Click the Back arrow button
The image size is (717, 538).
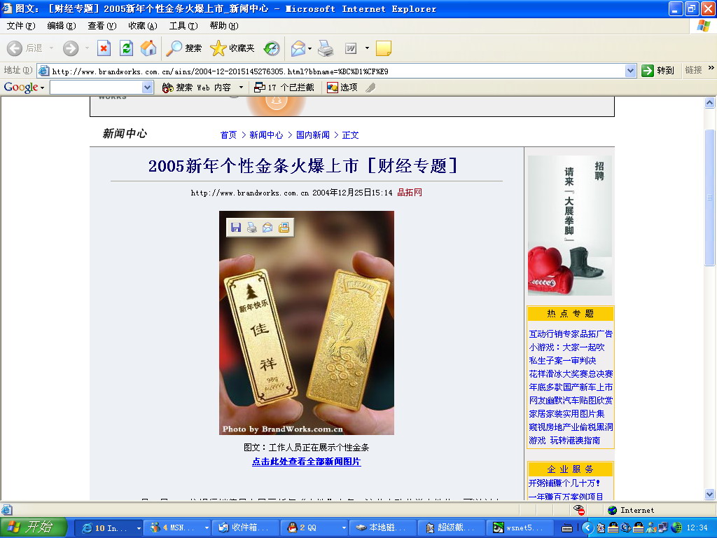pyautogui.click(x=15, y=48)
